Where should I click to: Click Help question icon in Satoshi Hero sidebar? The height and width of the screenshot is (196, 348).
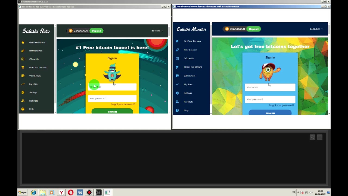23,109
